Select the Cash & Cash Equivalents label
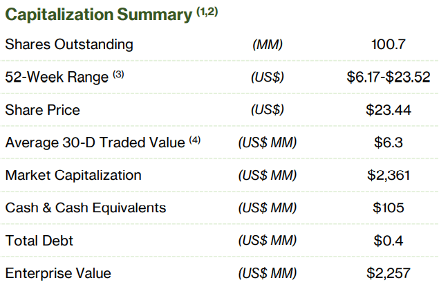The image size is (439, 287). point(86,207)
